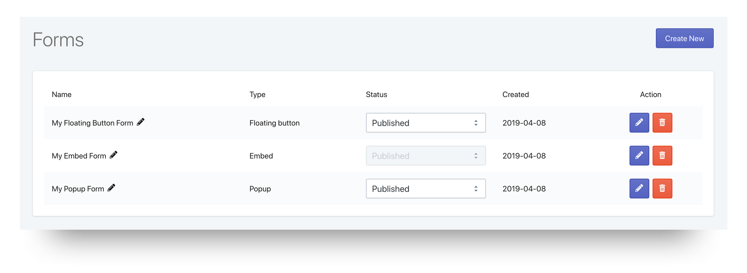Edit Popup form with blue pencil button
This screenshot has height=273, width=747.
point(639,189)
